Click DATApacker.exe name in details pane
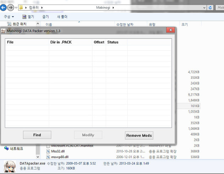Screen dimensions: 224x174 click(x=32, y=163)
